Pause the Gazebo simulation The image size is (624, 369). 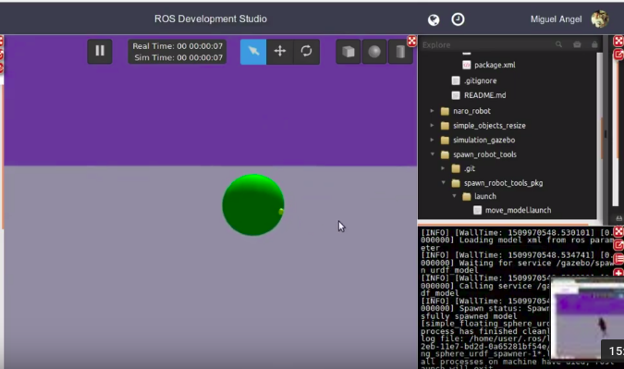(100, 51)
